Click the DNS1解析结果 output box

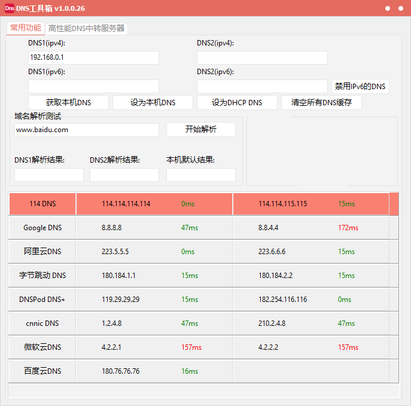[49, 175]
